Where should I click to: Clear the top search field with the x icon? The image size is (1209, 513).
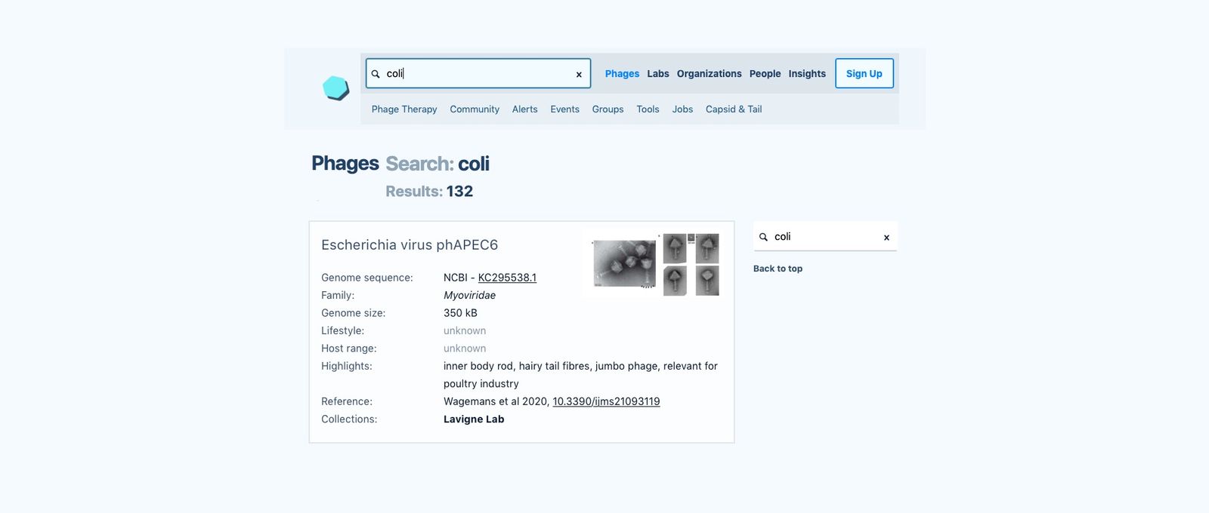coord(579,74)
